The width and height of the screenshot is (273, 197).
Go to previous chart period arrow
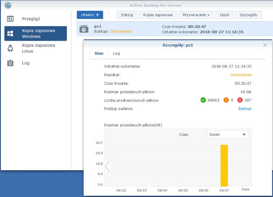108,166
